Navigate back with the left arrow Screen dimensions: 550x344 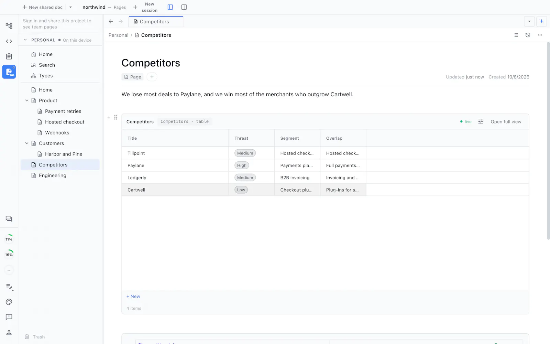pos(111,21)
